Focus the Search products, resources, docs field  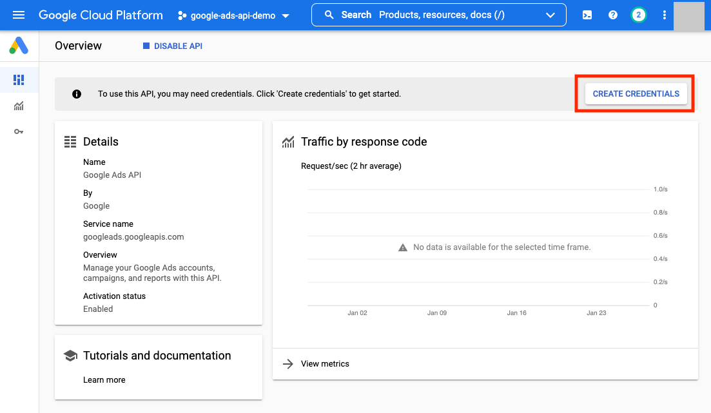click(x=438, y=15)
